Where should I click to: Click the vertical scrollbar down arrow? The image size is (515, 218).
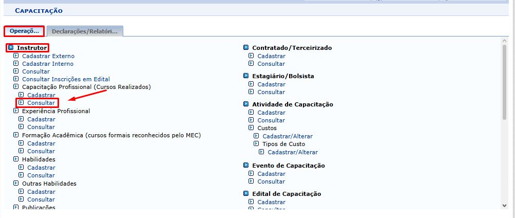pos(505,205)
